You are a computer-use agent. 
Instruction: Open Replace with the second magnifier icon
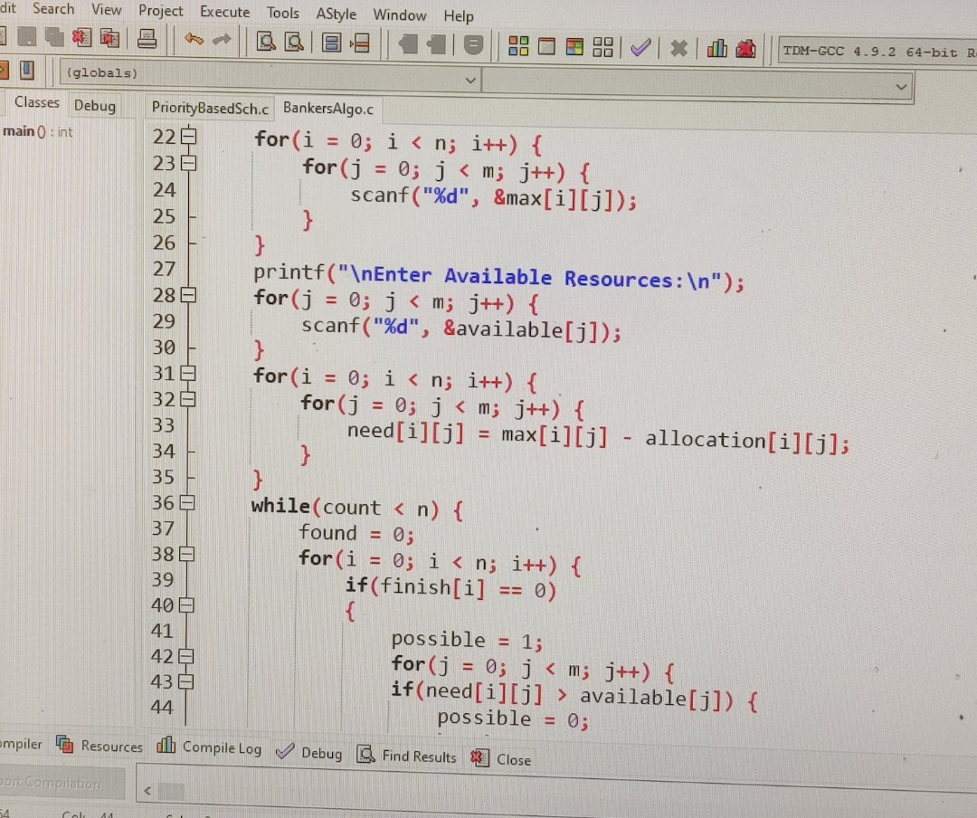tap(294, 42)
